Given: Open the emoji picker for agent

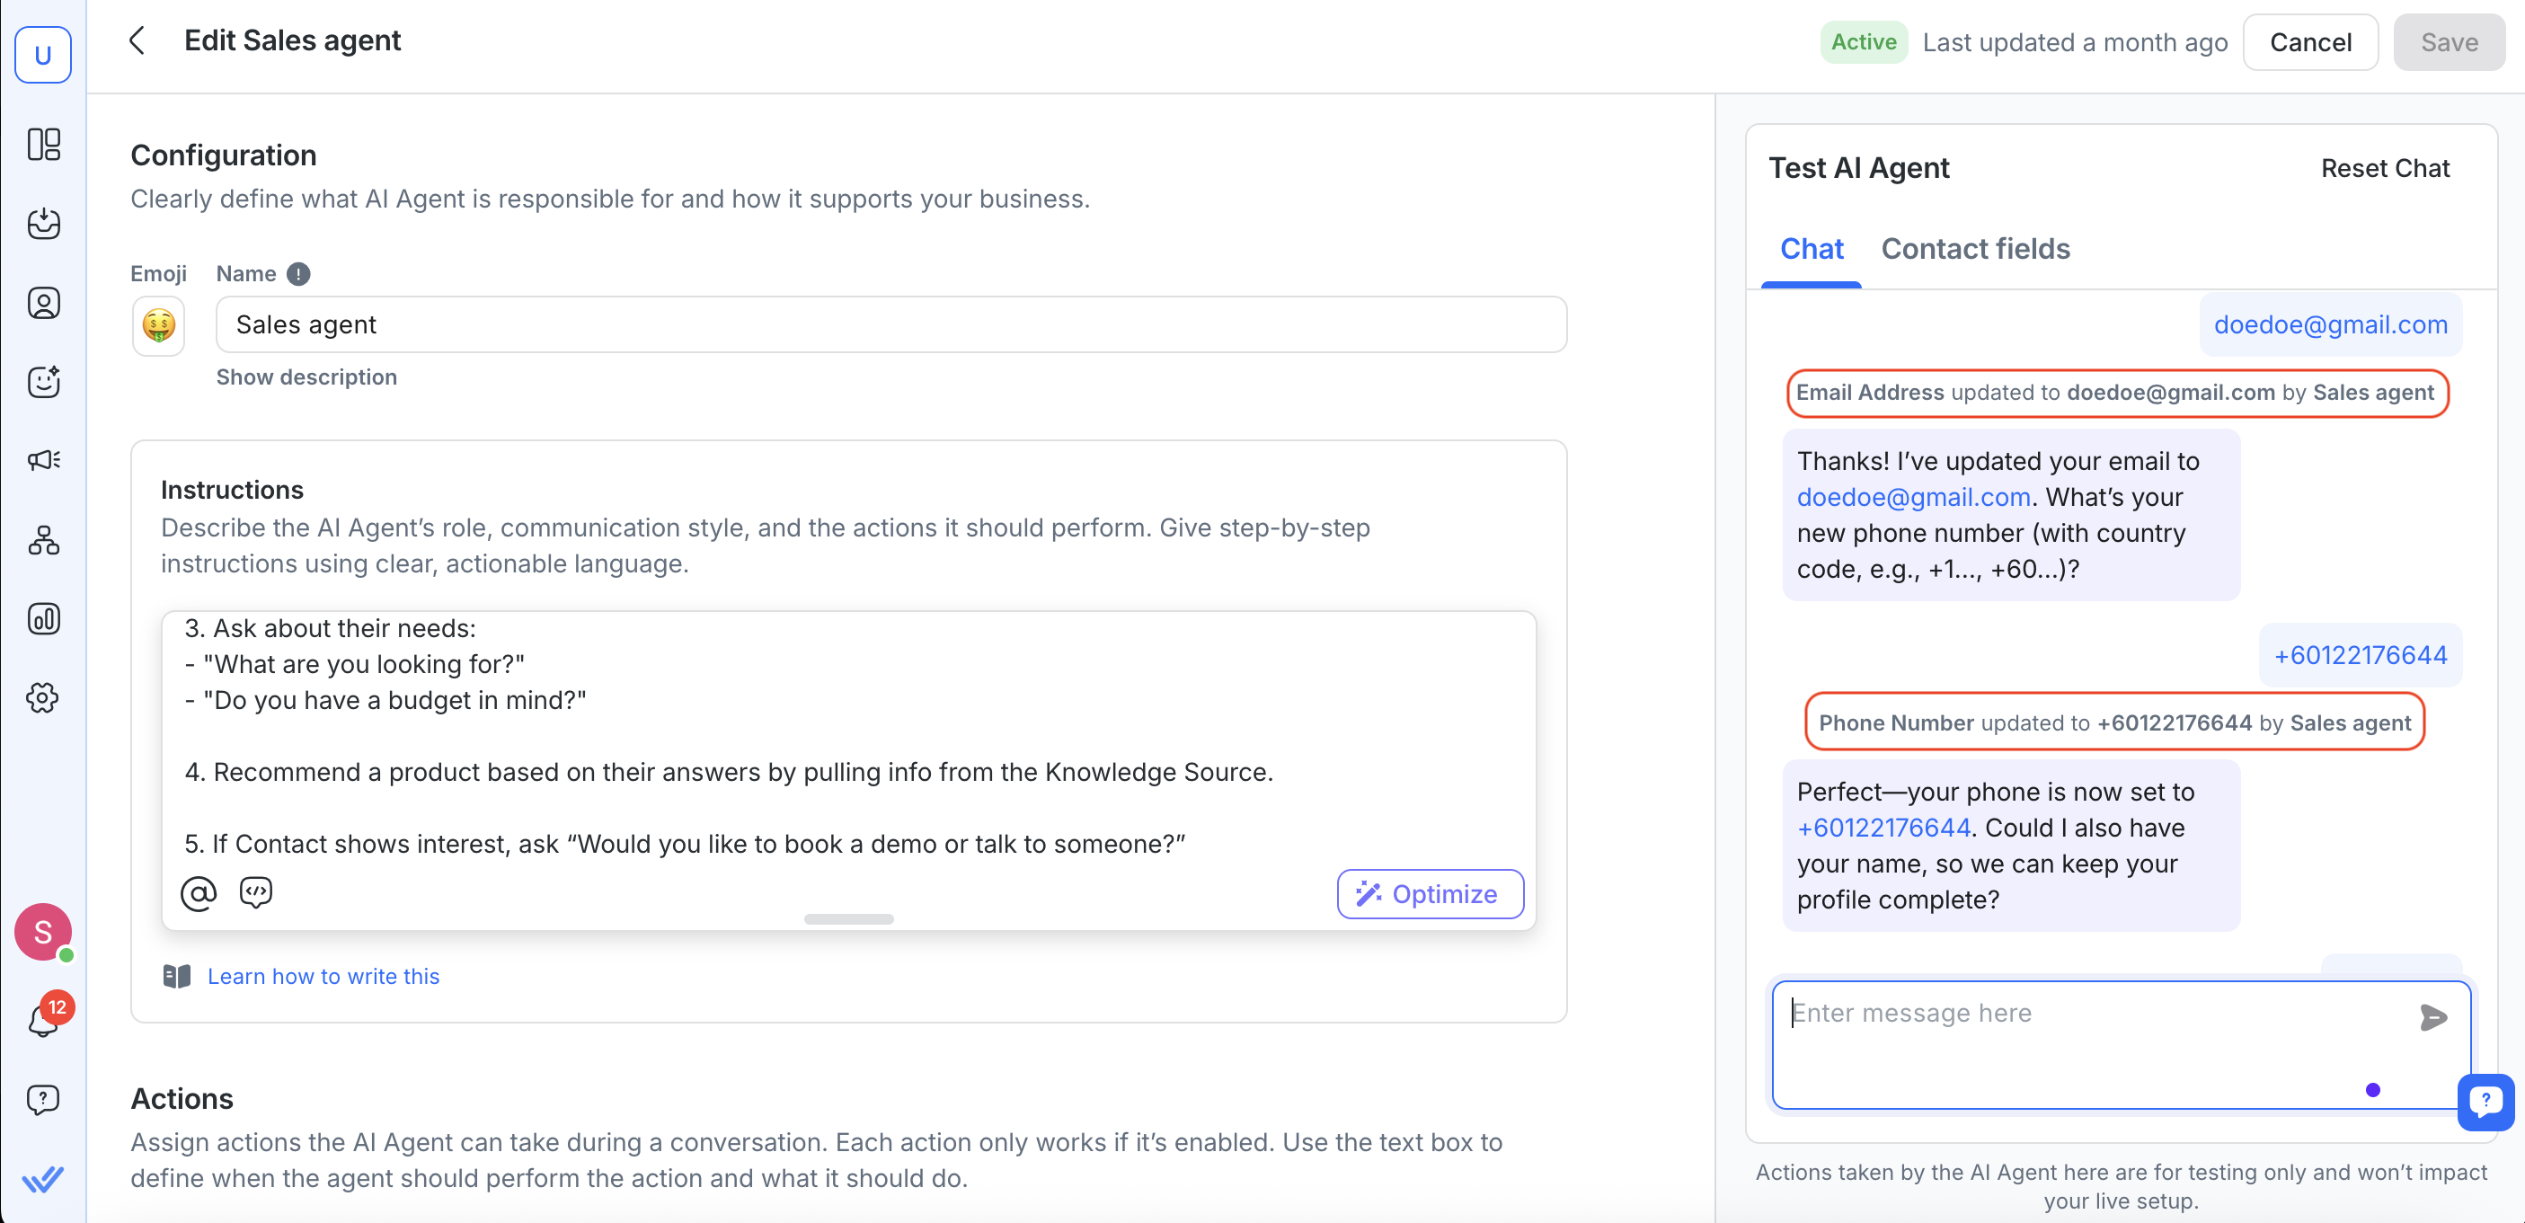Looking at the screenshot, I should pos(158,324).
